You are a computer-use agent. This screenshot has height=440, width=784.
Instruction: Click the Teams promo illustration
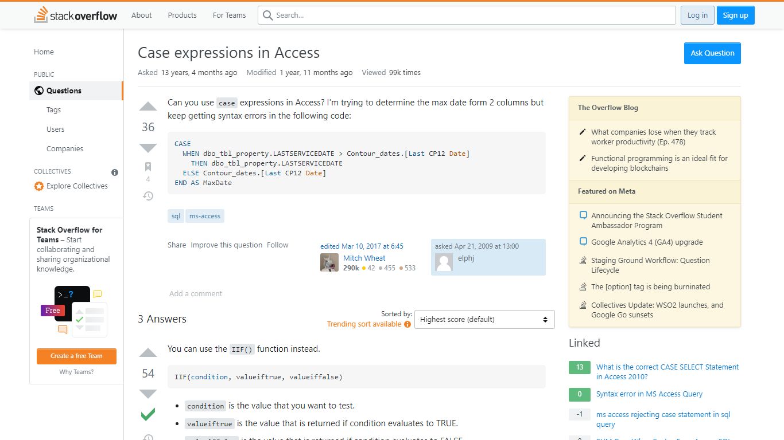coord(73,311)
